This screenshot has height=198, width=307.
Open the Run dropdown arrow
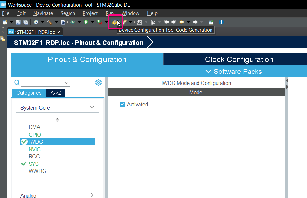point(93,22)
